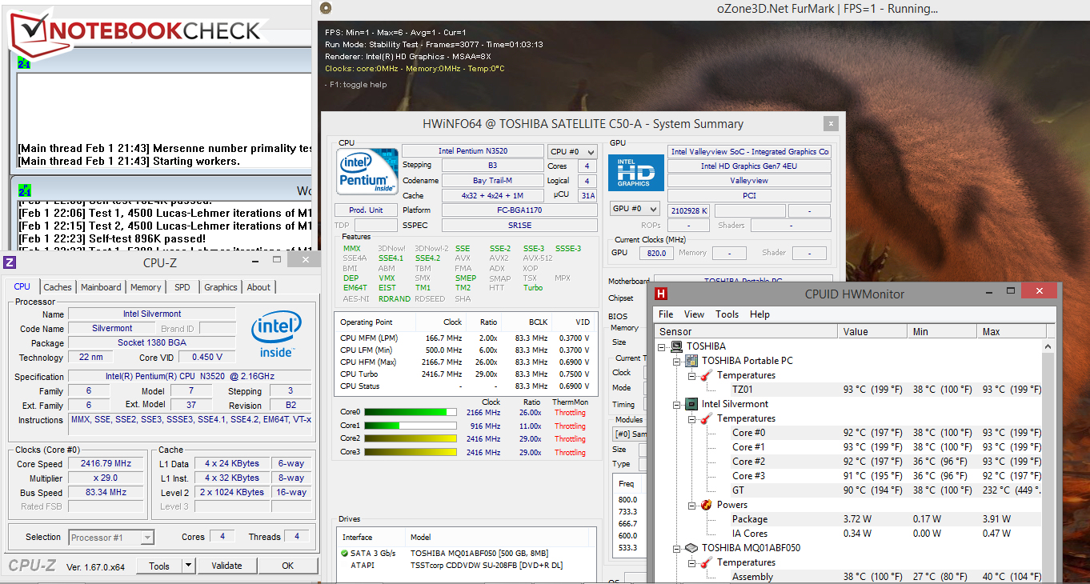Open the File menu in HWMonitor
The height and width of the screenshot is (584, 1090).
point(666,314)
